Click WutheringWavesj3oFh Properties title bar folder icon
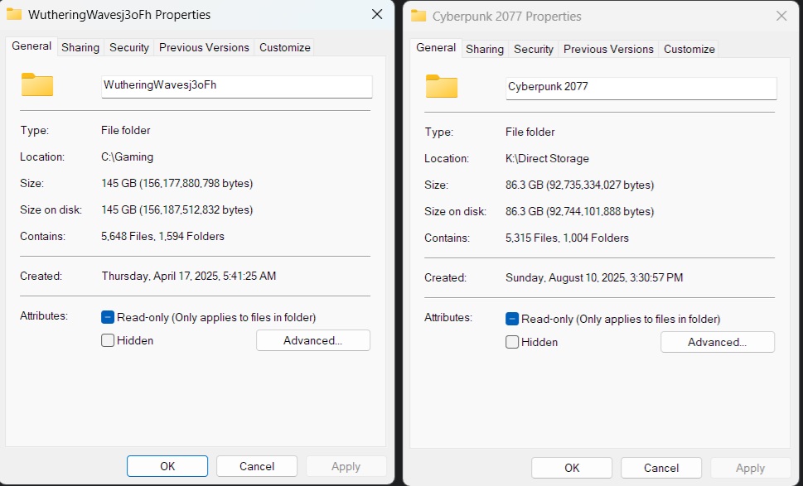Viewport: 803px width, 486px height. (14, 14)
